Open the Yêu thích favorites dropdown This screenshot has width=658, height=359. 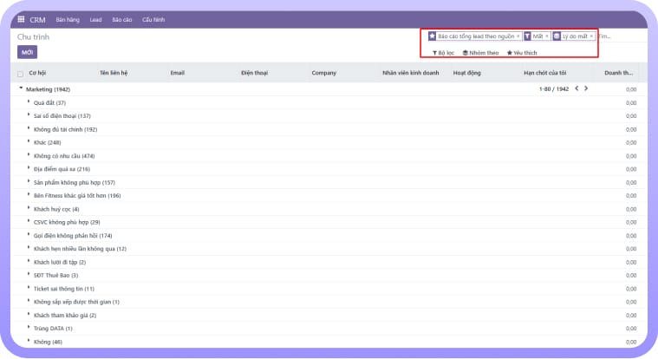(x=522, y=53)
